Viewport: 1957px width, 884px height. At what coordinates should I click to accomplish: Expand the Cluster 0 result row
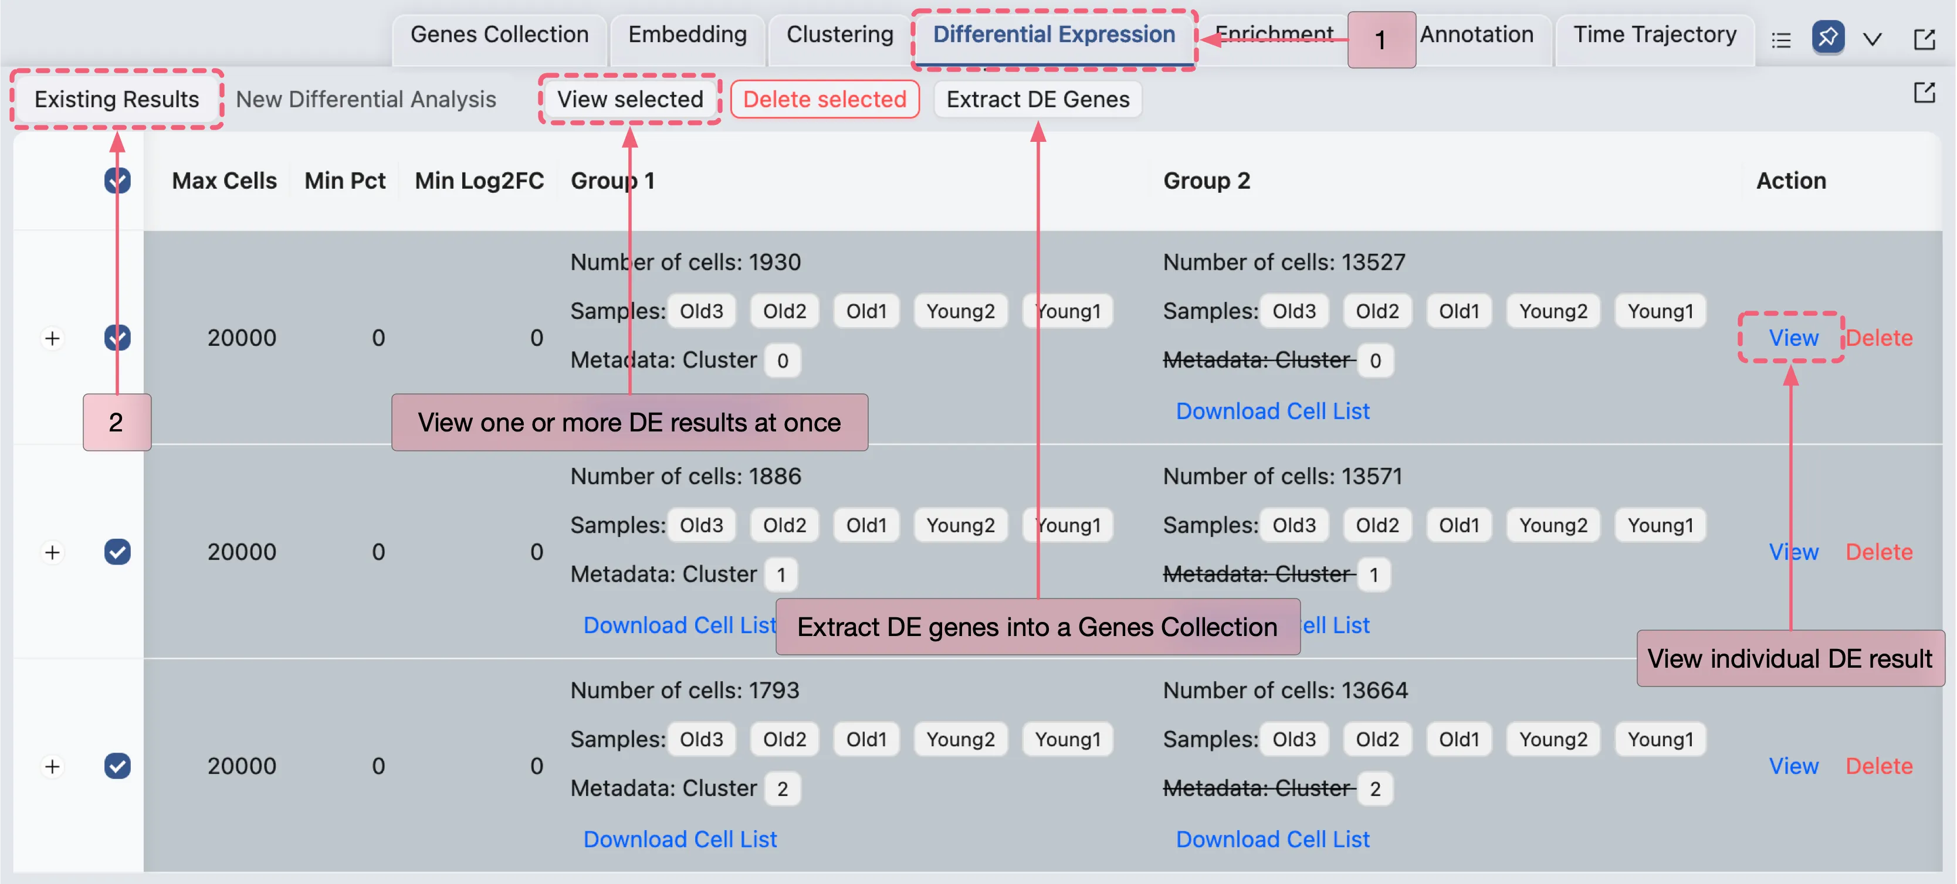click(52, 338)
